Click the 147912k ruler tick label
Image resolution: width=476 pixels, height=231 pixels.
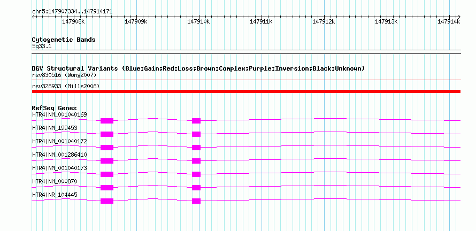(324, 21)
